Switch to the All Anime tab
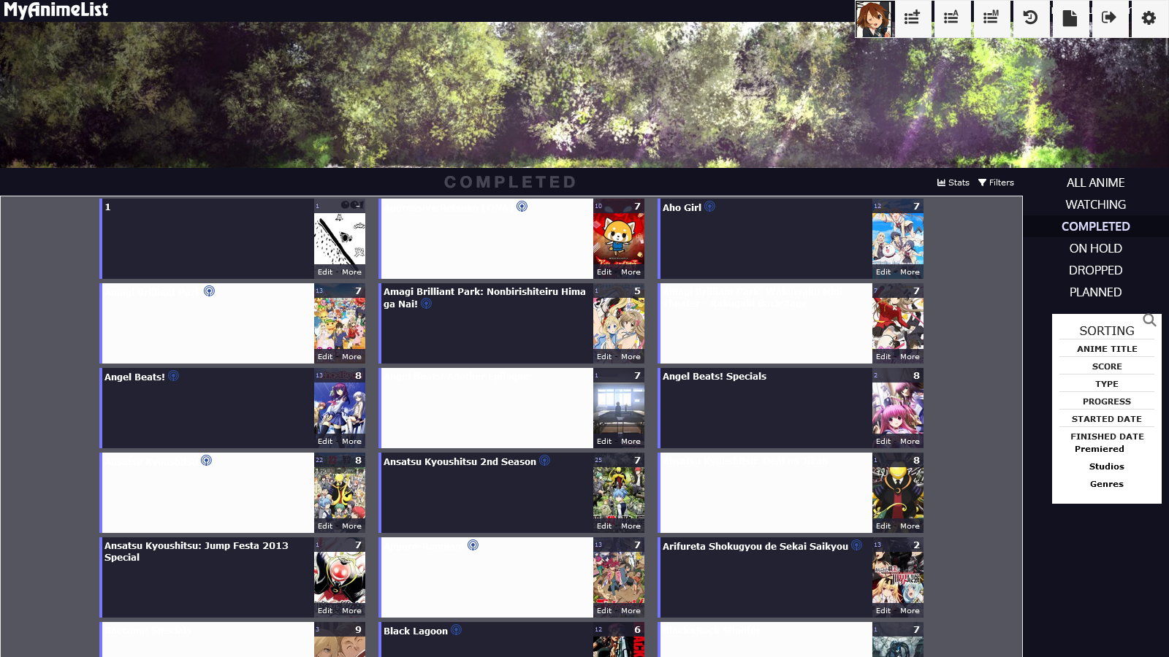The image size is (1169, 657). (x=1095, y=182)
